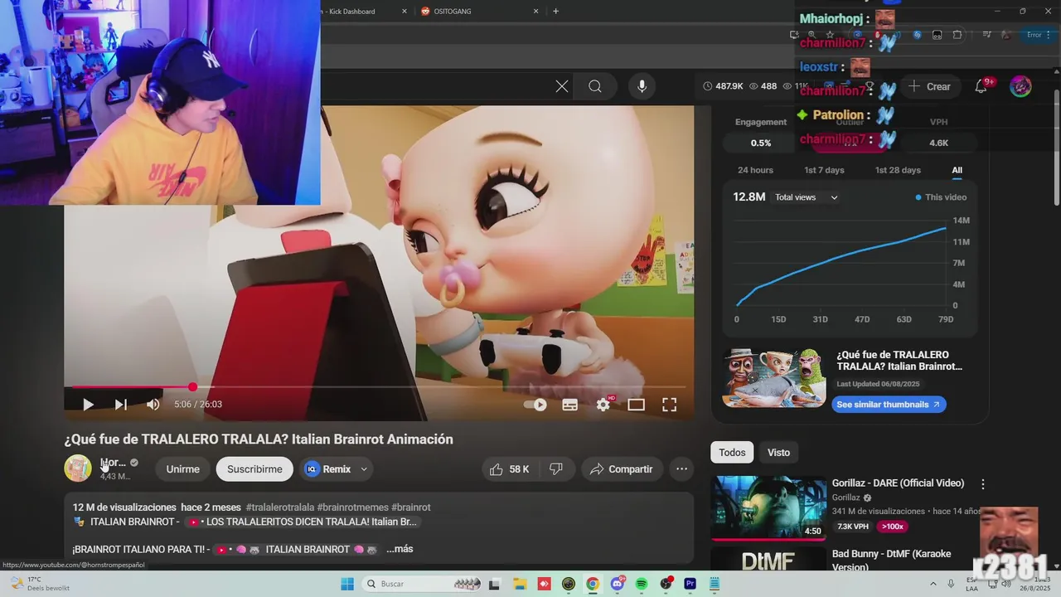The image size is (1061, 597).
Task: Click the Compartir share button
Action: pyautogui.click(x=622, y=469)
